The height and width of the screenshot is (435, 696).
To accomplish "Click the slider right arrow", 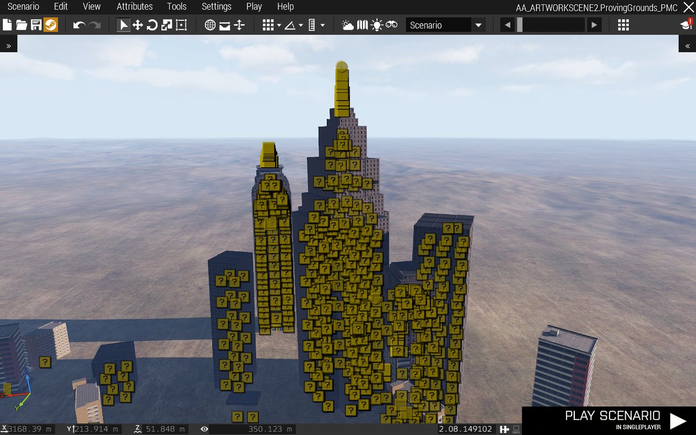I will click(x=594, y=25).
